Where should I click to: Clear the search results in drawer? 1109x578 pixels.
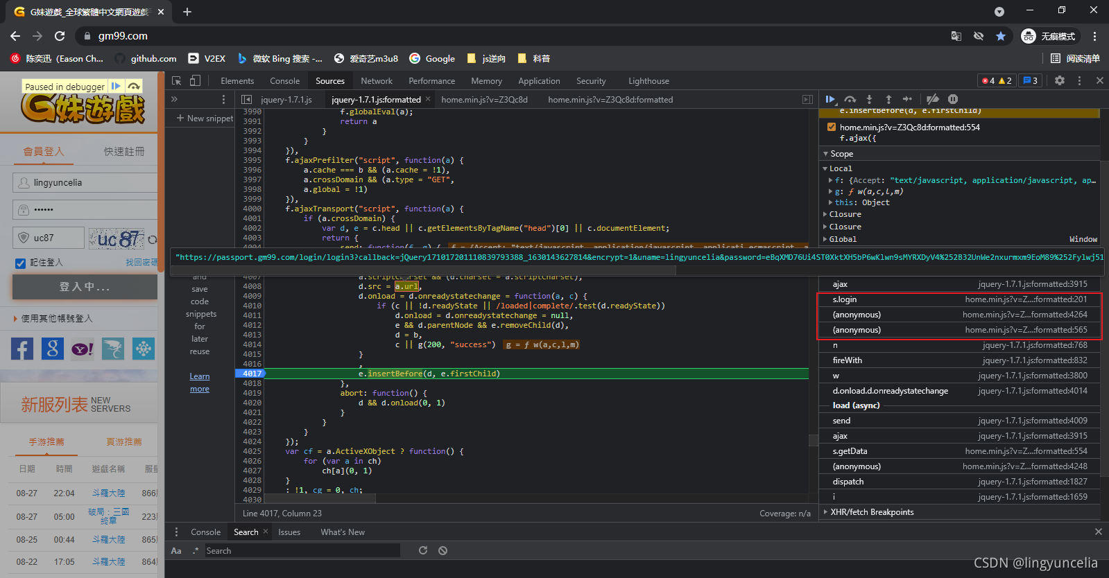(442, 550)
